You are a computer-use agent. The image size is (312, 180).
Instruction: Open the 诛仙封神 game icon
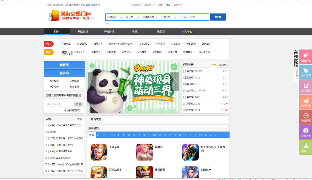190,172
